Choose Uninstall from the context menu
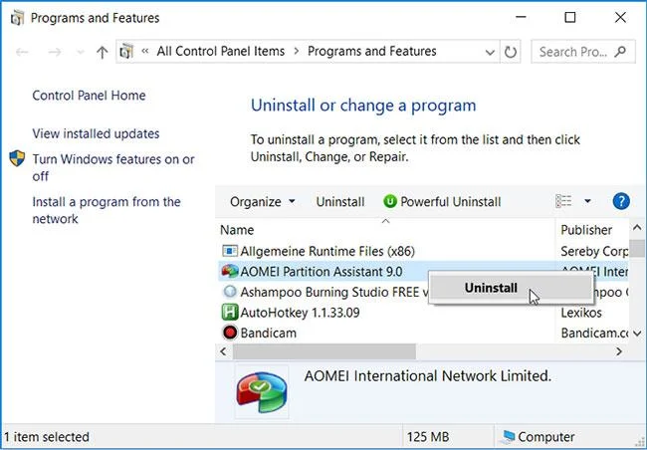Screen dimensions: 647x450 click(x=511, y=288)
